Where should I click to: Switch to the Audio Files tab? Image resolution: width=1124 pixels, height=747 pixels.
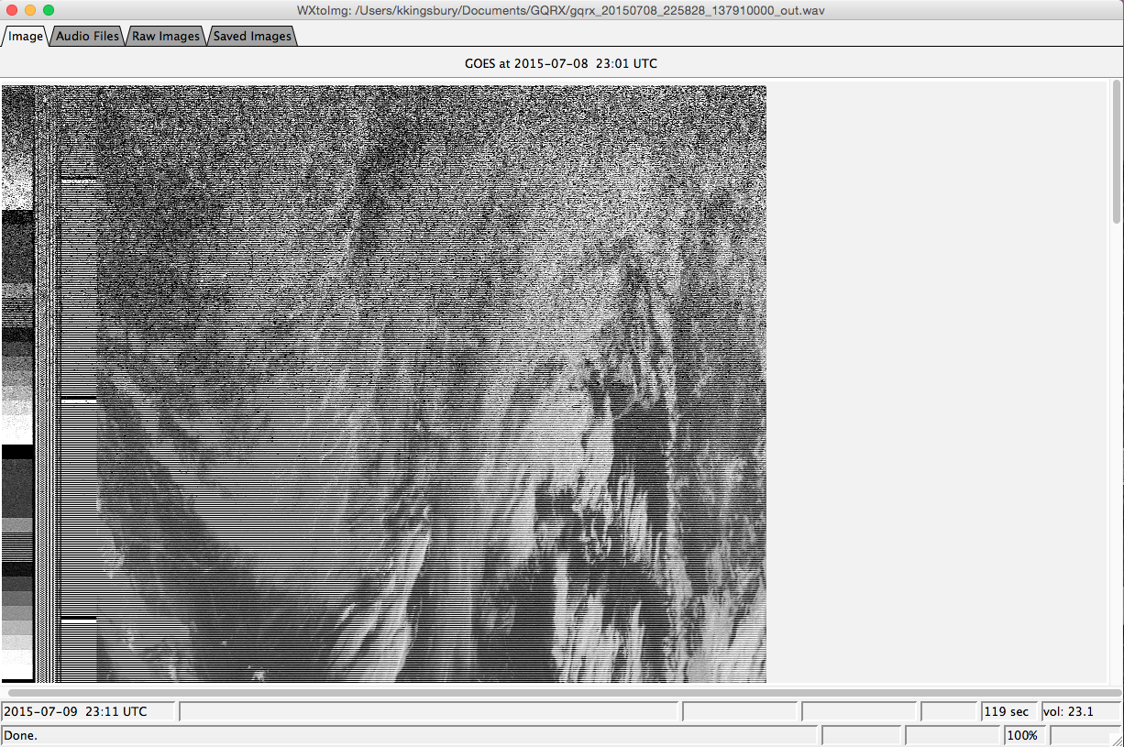coord(87,36)
